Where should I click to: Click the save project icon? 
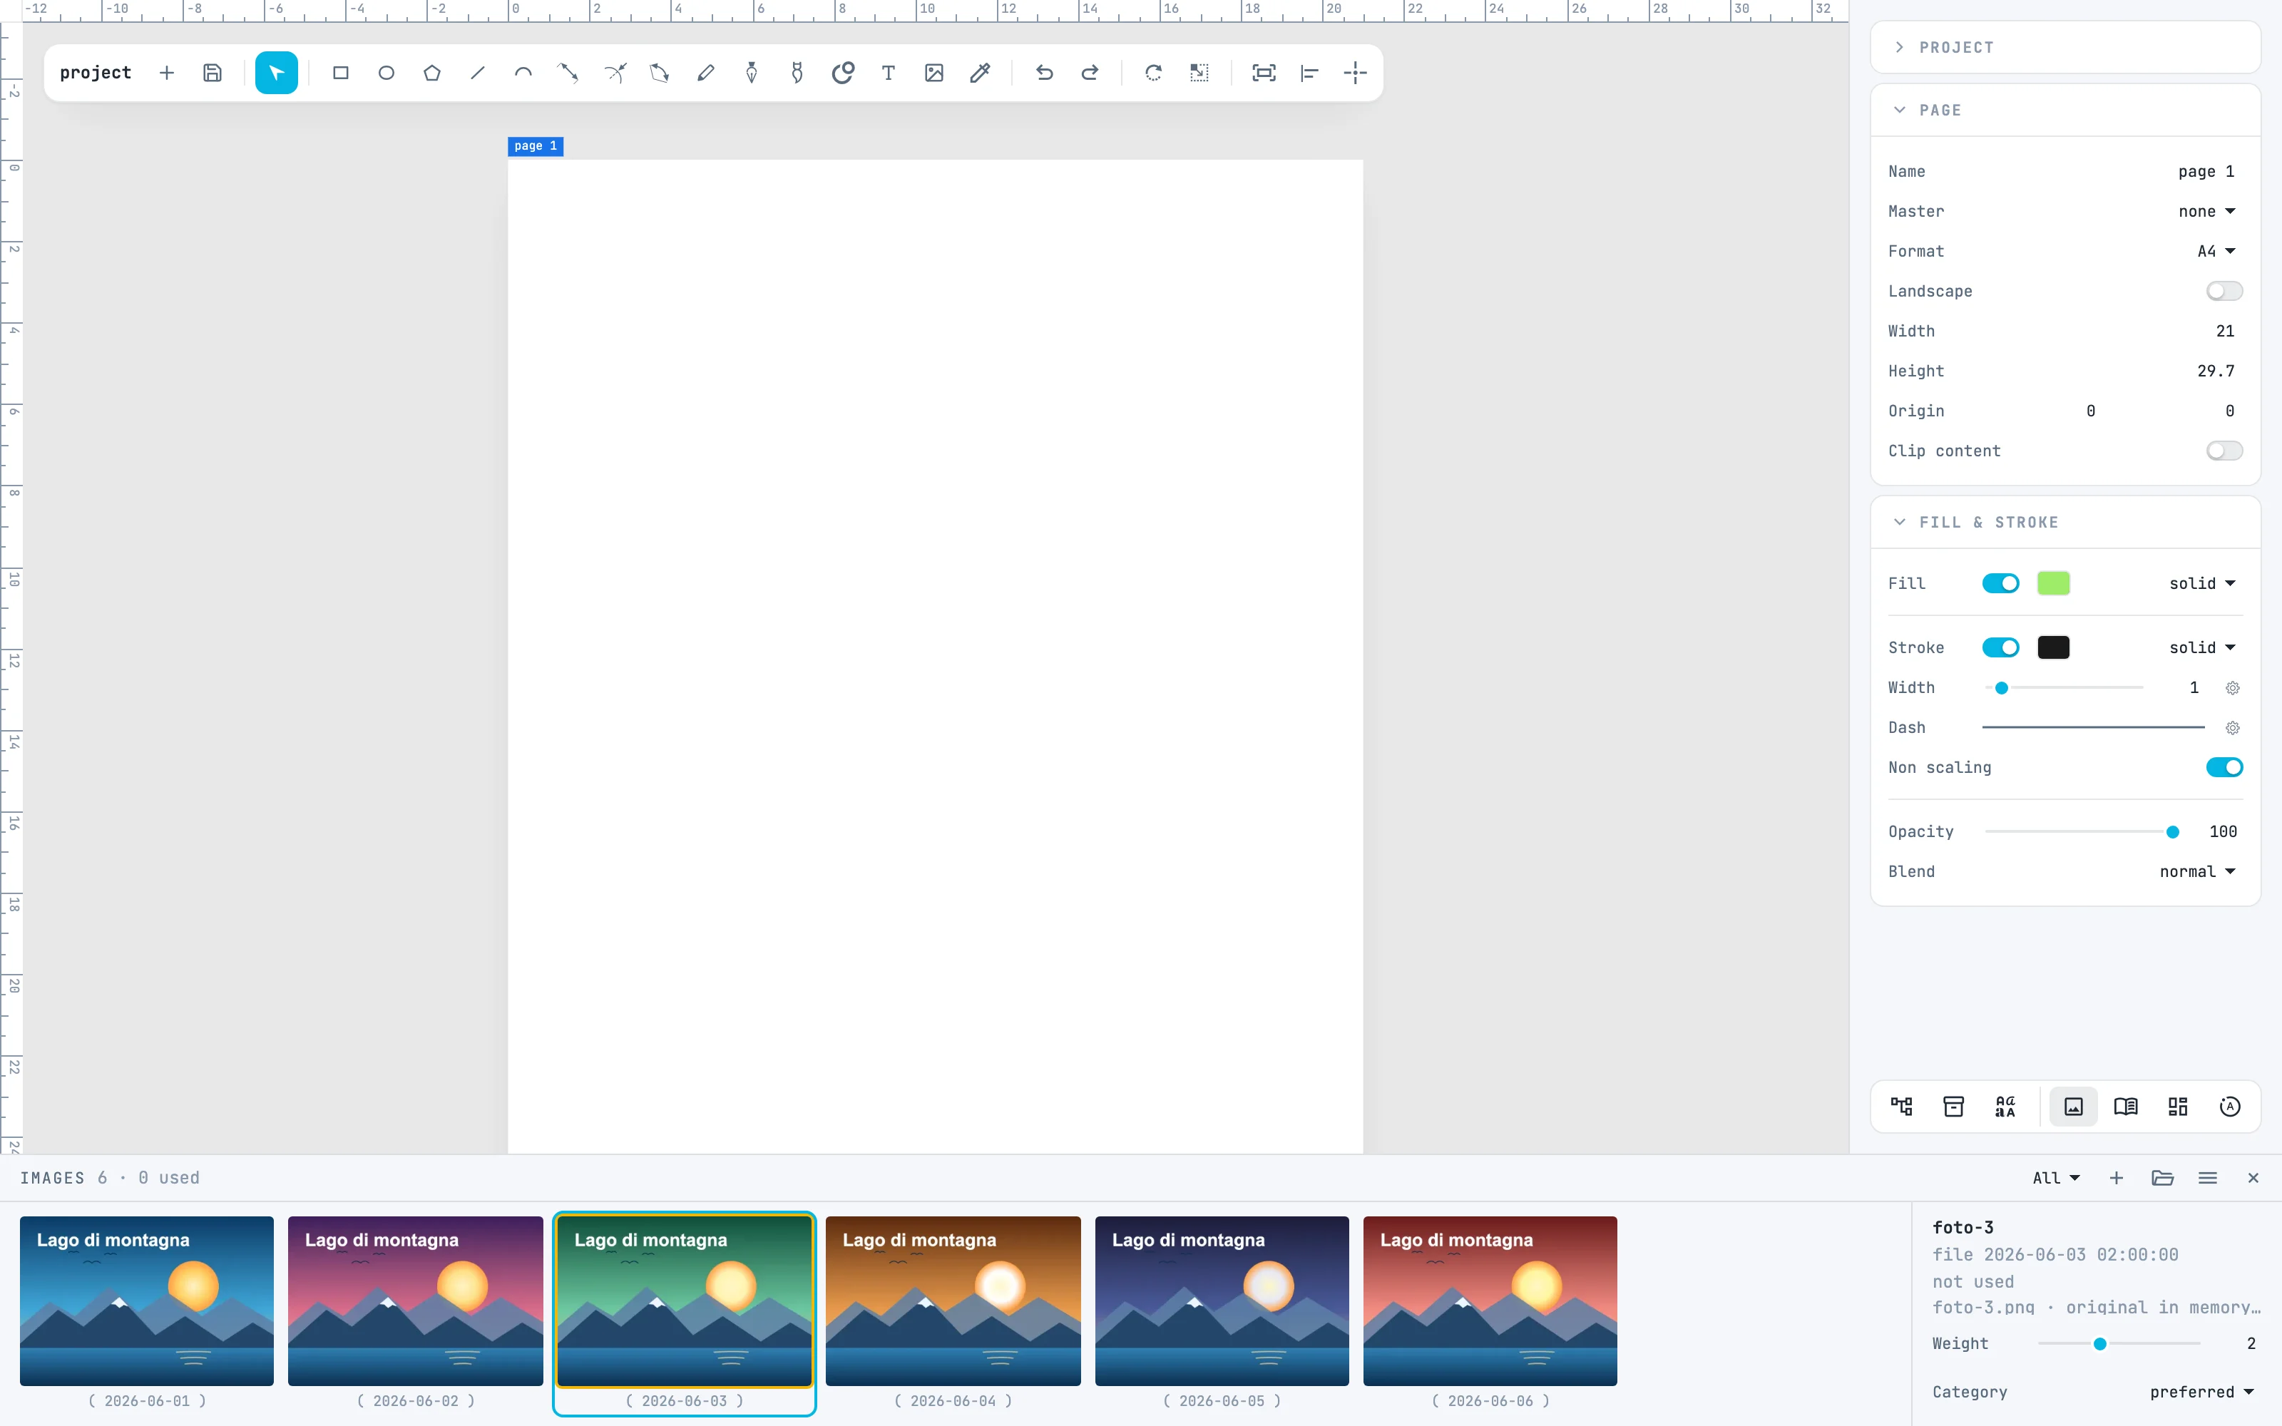pyautogui.click(x=213, y=73)
